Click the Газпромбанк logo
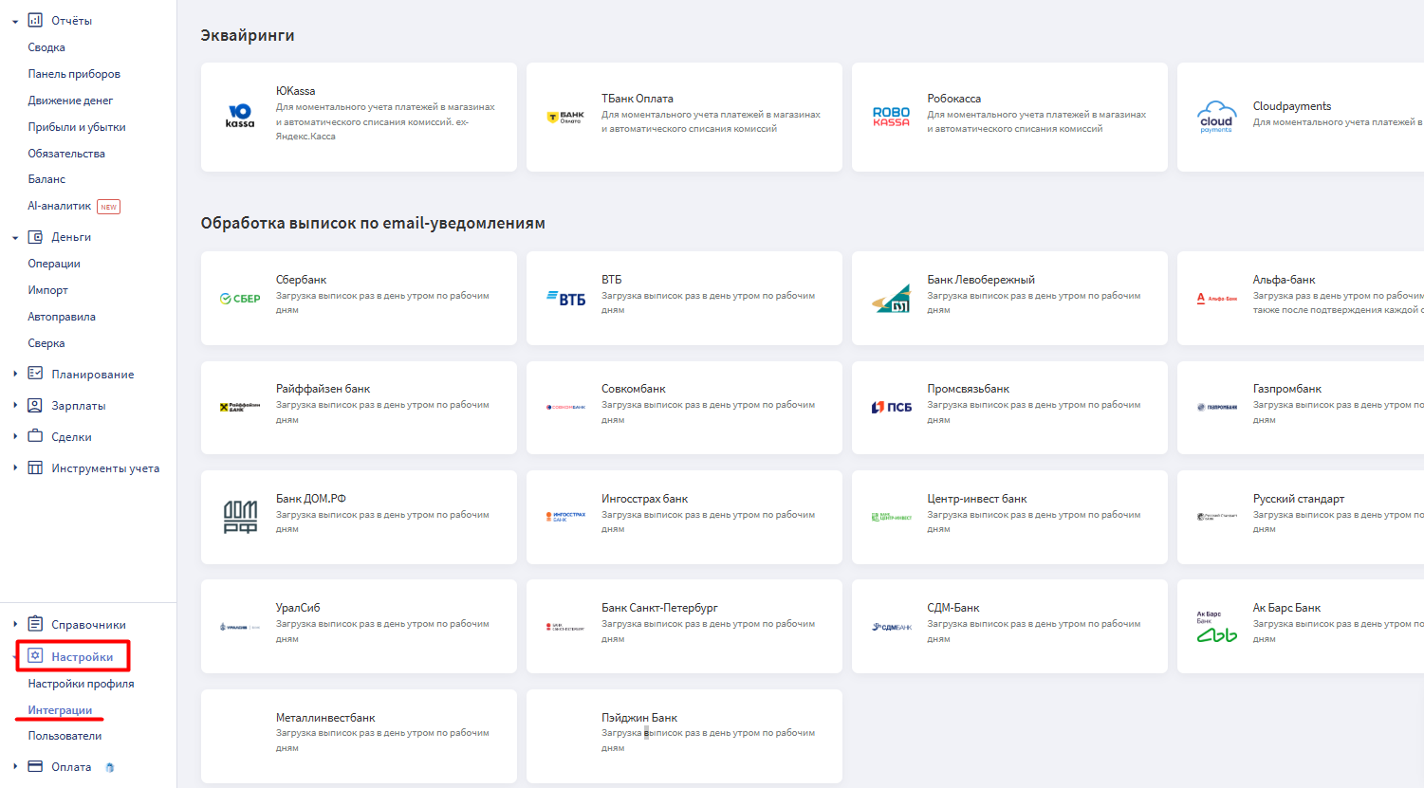The height and width of the screenshot is (788, 1424). [x=1216, y=407]
